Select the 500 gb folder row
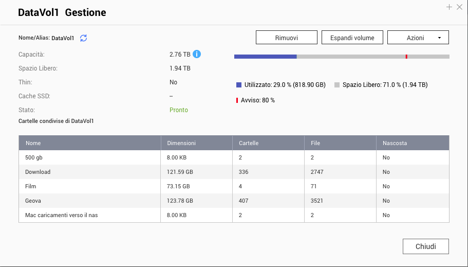Screen dimensions: 468x267 pyautogui.click(x=35, y=157)
